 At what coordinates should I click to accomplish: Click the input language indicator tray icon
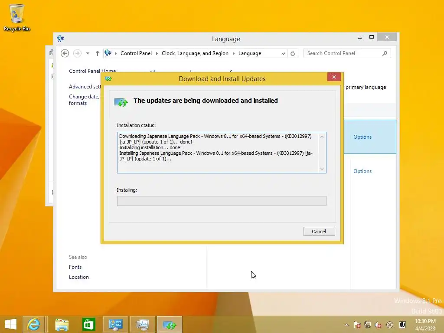(402, 325)
